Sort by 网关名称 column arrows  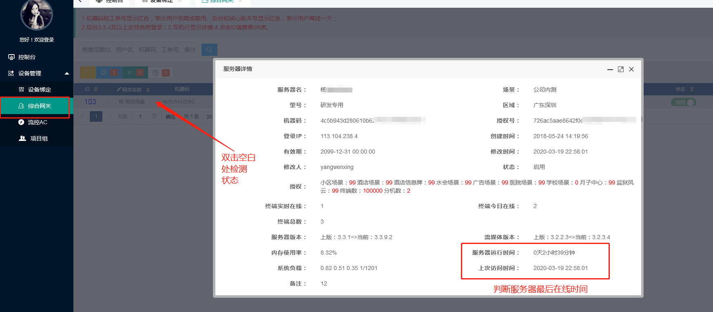148,90
